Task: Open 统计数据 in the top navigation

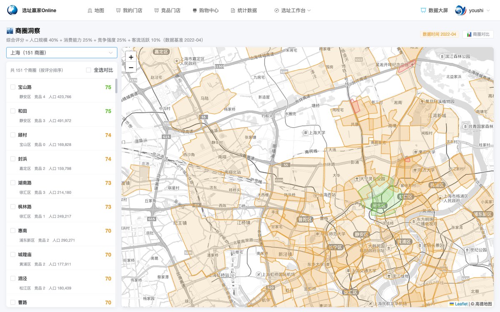Action: tap(244, 10)
